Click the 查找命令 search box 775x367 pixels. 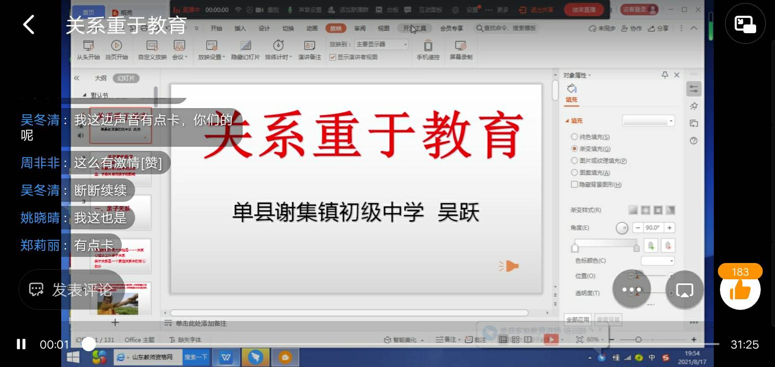[506, 29]
